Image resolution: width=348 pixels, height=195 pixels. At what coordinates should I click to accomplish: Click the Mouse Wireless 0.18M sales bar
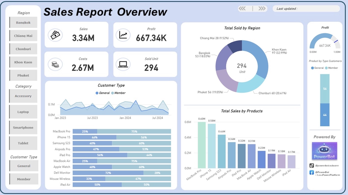tap(282, 161)
